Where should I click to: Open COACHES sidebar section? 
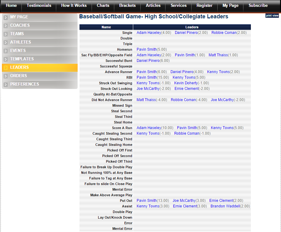pyautogui.click(x=40, y=26)
